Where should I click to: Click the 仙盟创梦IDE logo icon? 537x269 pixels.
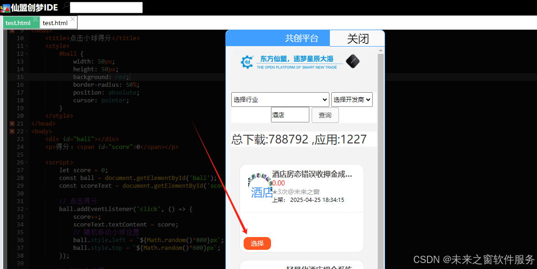[x=5, y=8]
